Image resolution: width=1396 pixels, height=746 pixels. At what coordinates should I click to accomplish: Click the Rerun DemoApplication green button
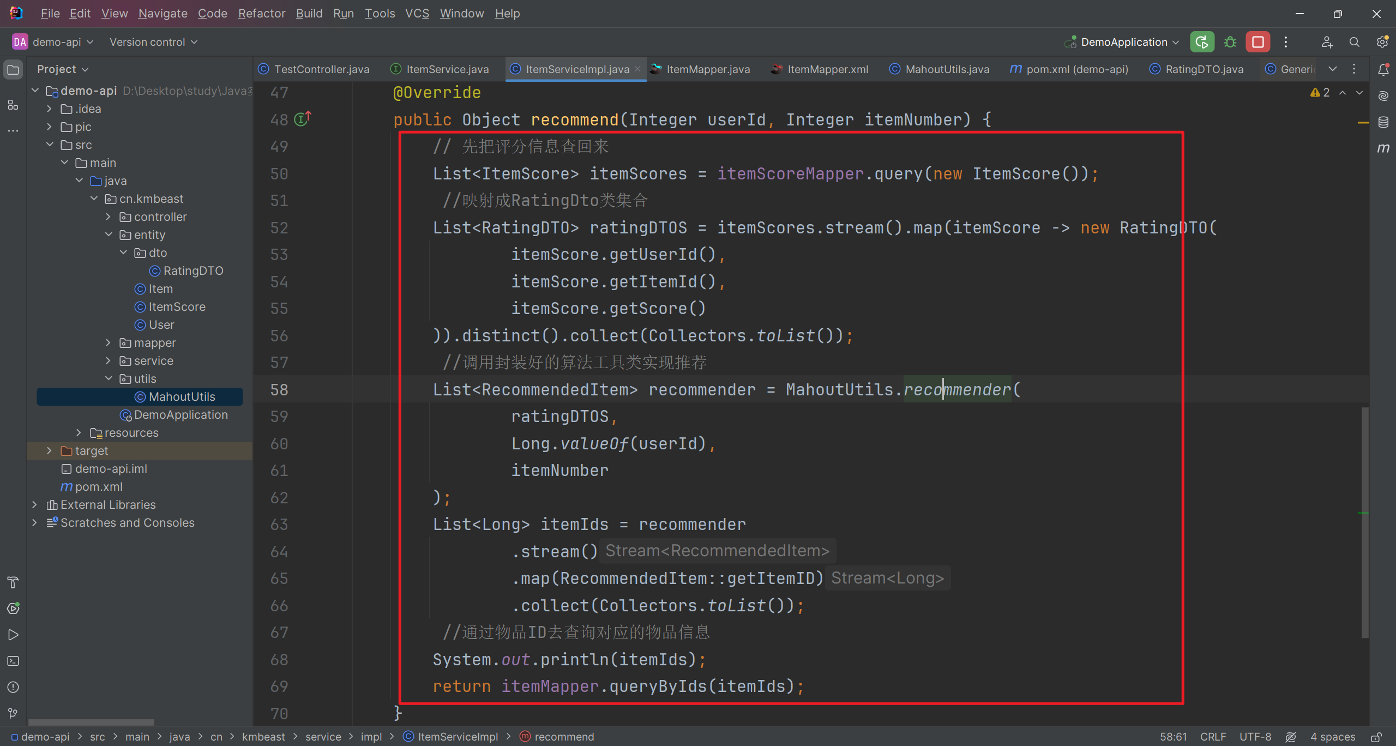pyautogui.click(x=1201, y=42)
